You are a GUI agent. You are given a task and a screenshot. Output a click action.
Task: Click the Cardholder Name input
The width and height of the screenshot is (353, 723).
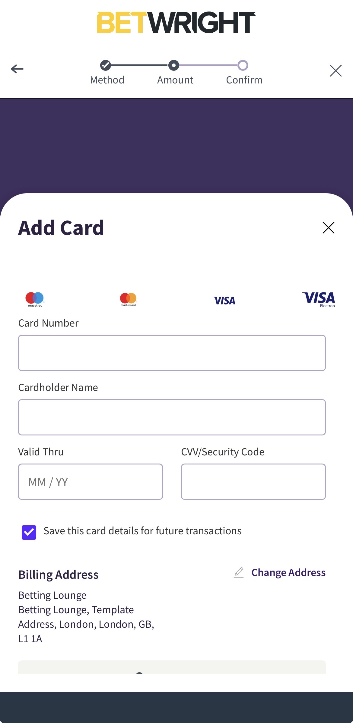(x=172, y=417)
